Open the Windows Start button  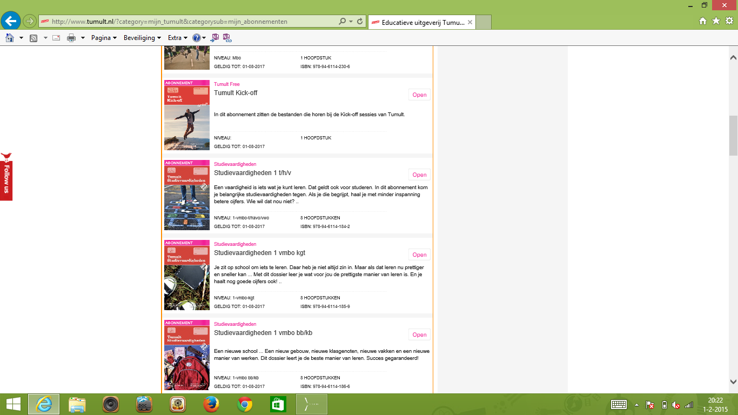click(13, 404)
